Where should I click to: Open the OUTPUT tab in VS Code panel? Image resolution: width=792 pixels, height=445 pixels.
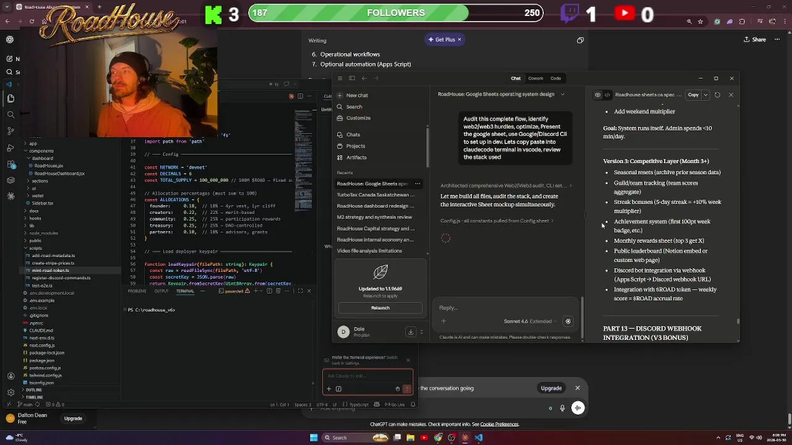(x=161, y=291)
